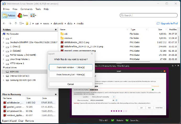Click breadcrumb segment dokuwiki

click(x=58, y=23)
